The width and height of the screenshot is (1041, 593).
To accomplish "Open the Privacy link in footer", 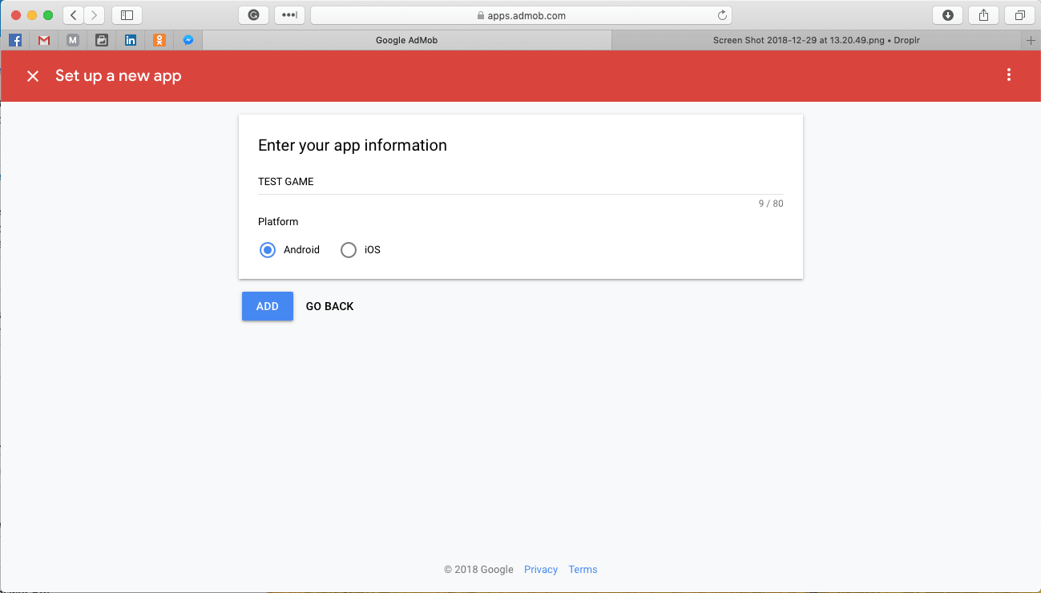I will 541,570.
